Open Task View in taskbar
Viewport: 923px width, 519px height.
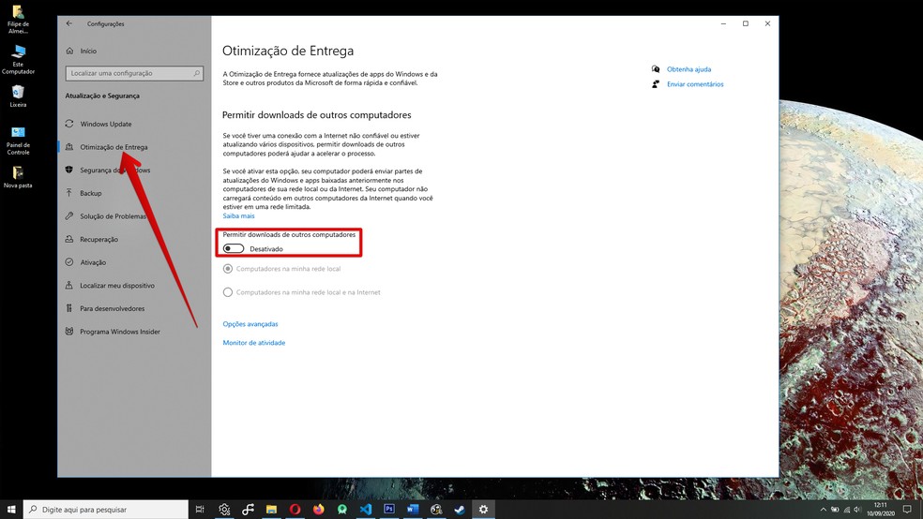[200, 509]
